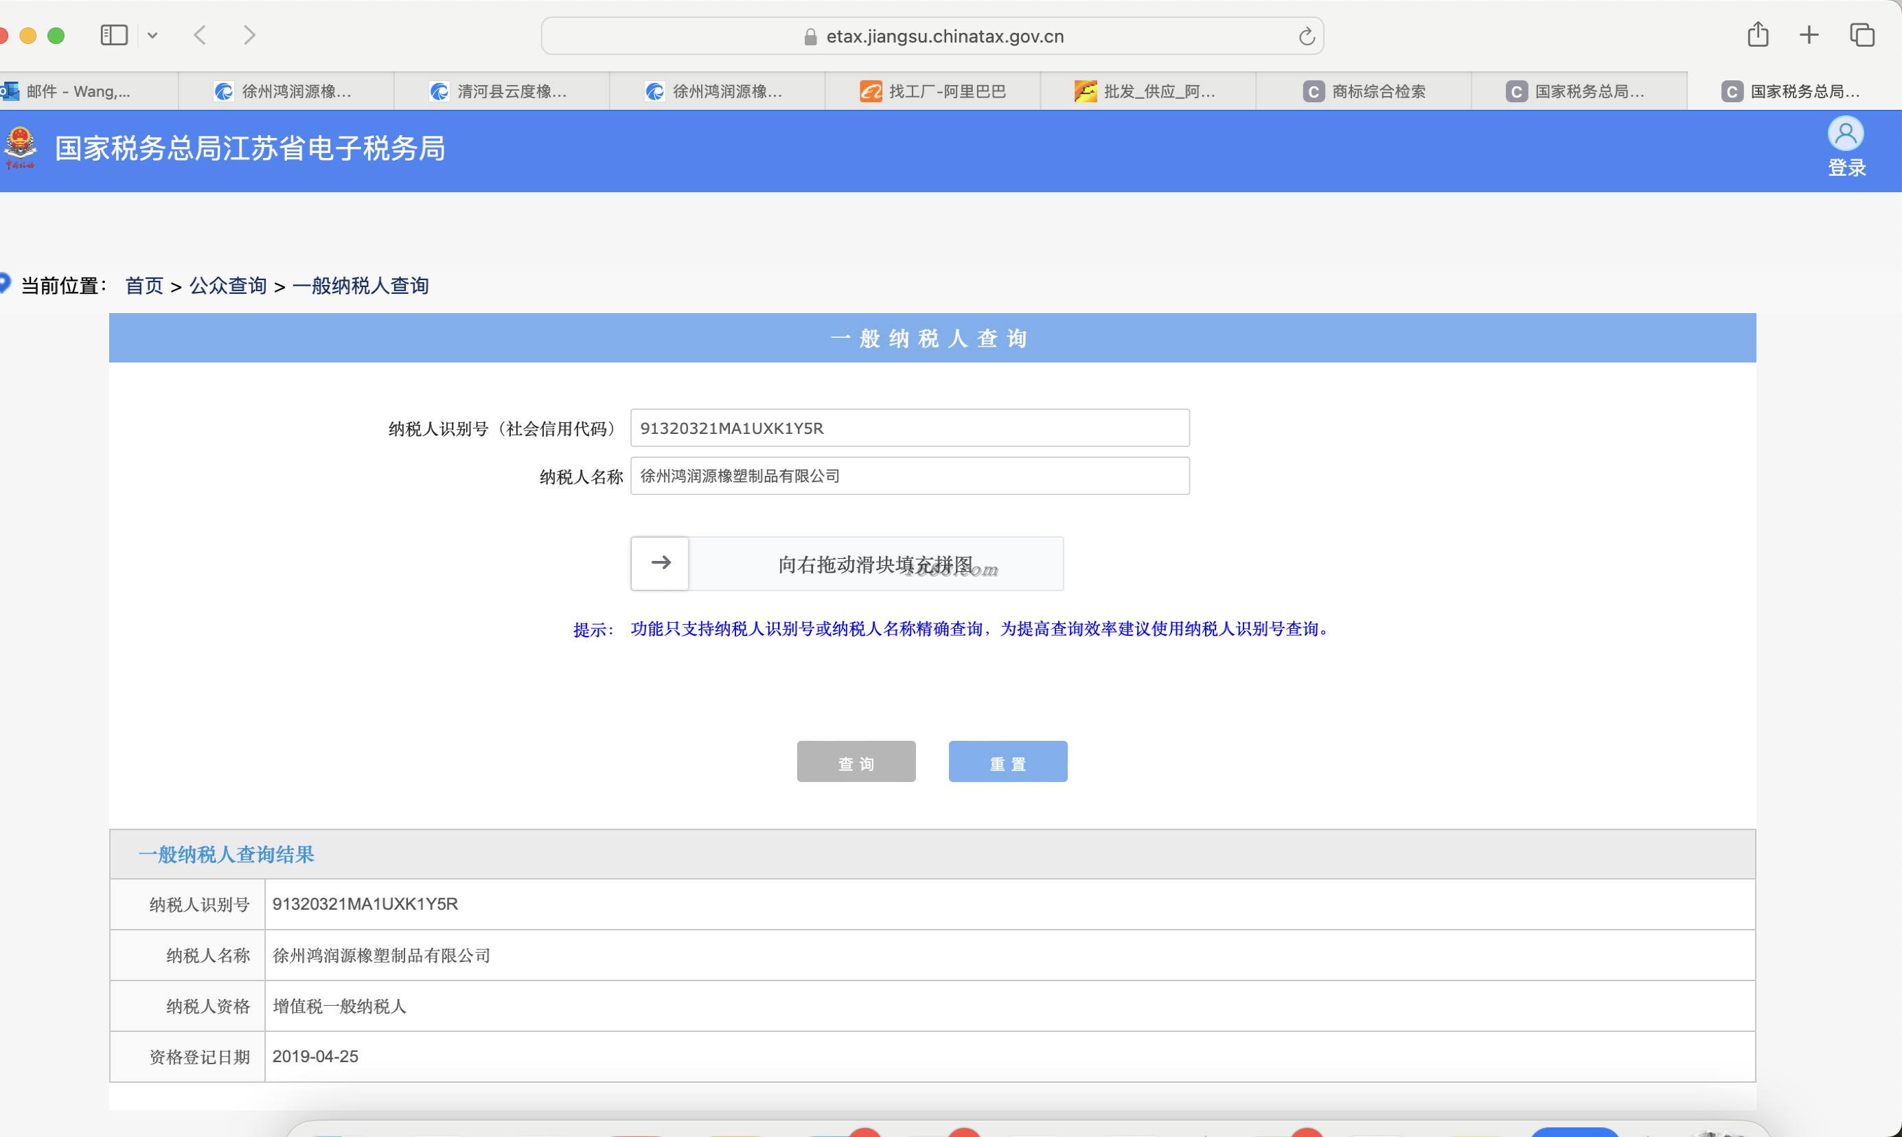Expand the sidebar options dropdown chevron

152,35
